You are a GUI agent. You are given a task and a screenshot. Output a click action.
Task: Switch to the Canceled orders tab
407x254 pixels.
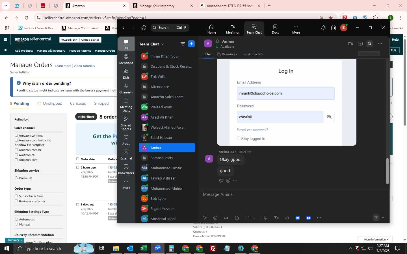pos(78,103)
